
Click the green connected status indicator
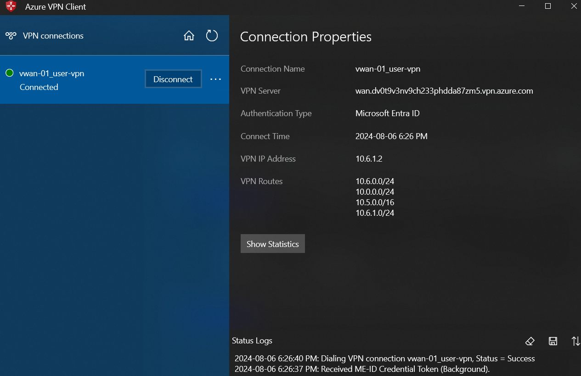point(9,73)
